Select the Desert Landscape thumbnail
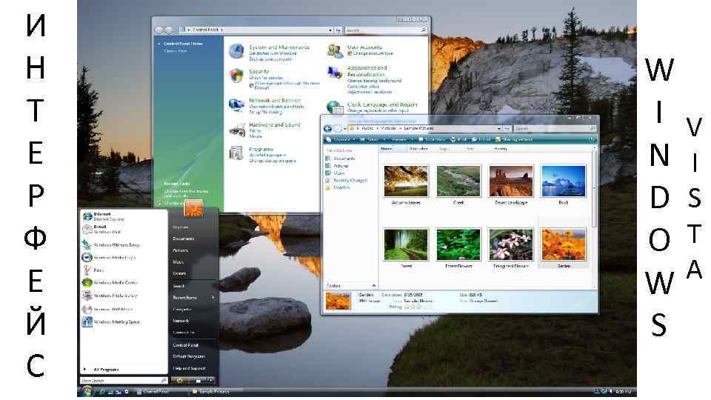The image size is (711, 400). coord(511,181)
